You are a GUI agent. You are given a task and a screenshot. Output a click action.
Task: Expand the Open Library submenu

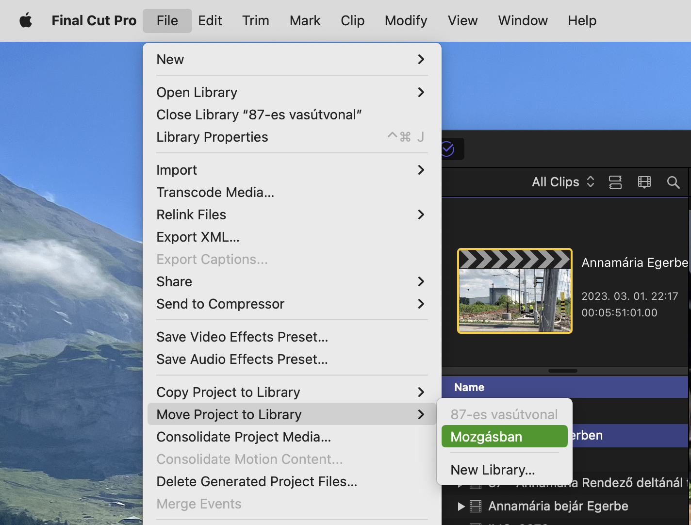point(292,92)
